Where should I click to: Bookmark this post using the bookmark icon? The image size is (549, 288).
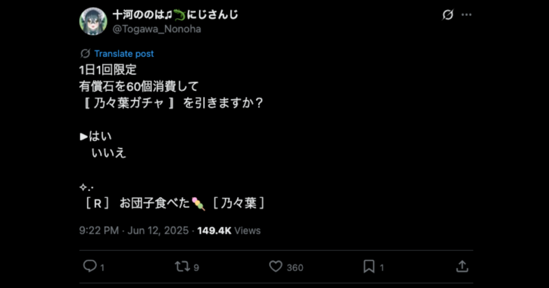369,267
